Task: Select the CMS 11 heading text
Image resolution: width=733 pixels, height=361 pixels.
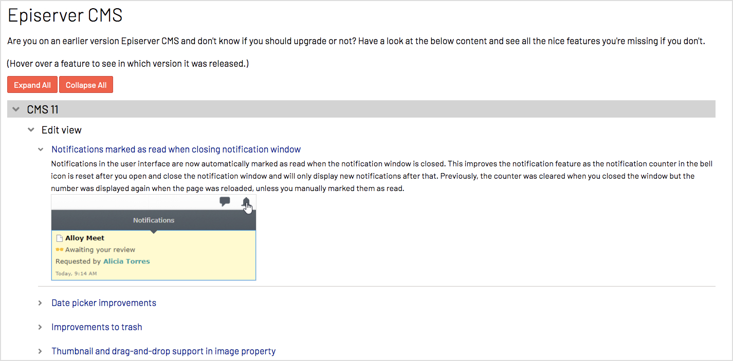Action: pyautogui.click(x=43, y=109)
